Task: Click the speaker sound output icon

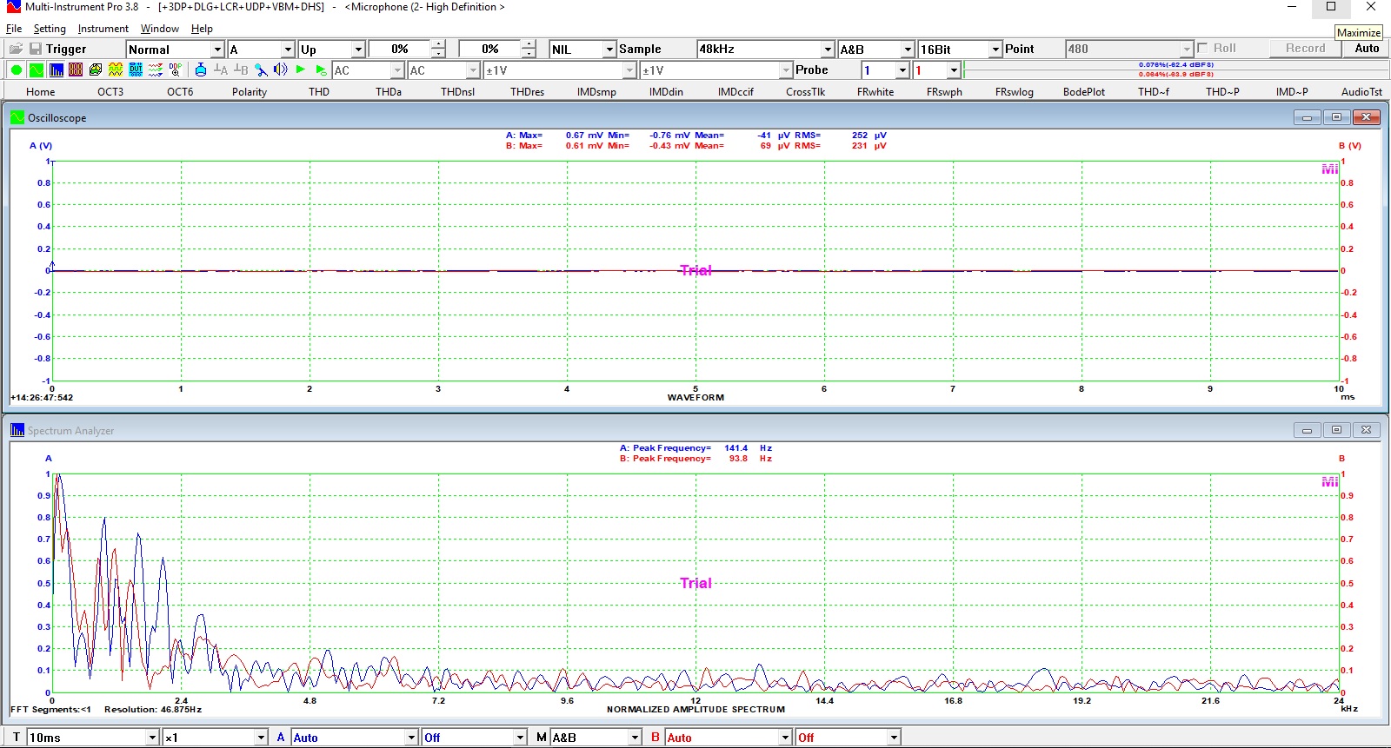Action: click(281, 70)
